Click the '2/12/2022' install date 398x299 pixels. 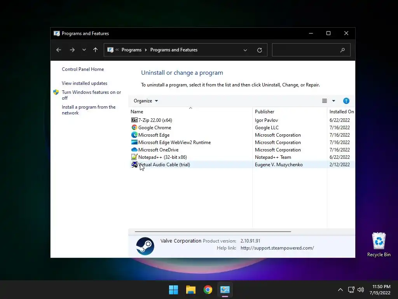coord(340,165)
